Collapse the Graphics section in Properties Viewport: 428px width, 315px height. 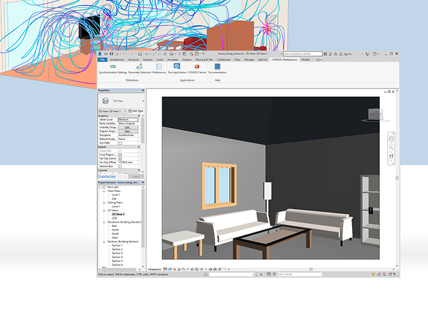pos(139,116)
